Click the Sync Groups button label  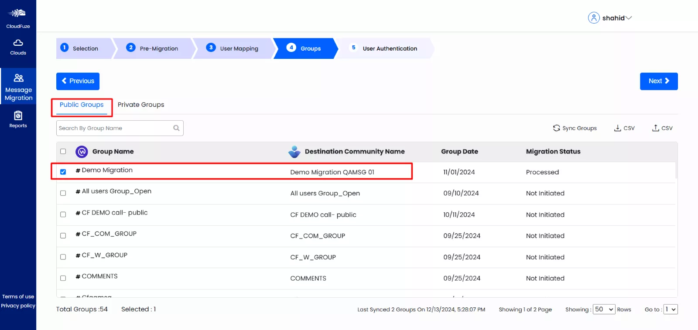tap(579, 128)
